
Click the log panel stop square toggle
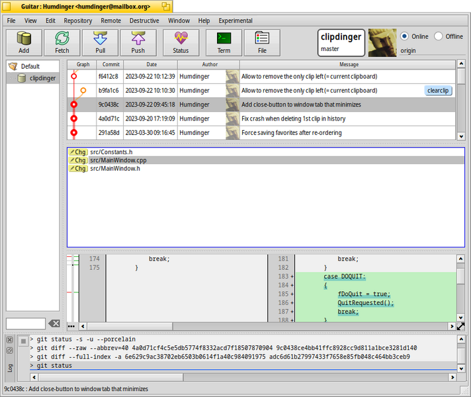[23, 341]
